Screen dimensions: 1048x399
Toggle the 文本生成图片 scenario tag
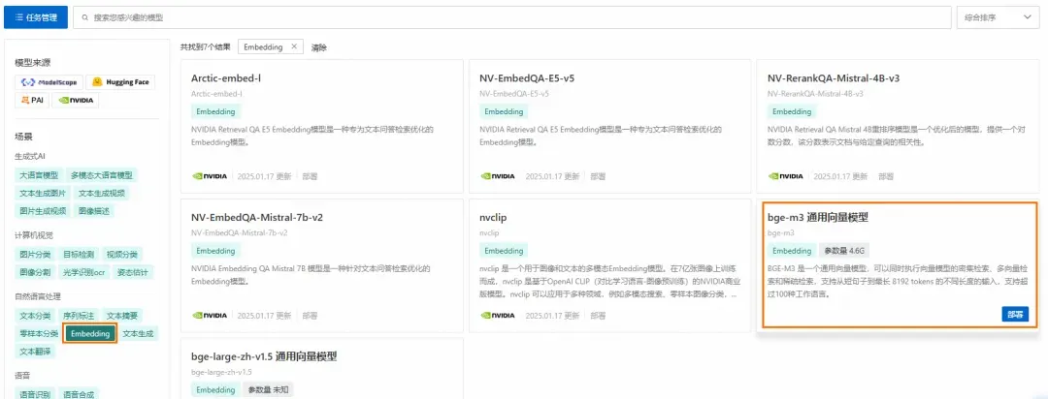(43, 193)
